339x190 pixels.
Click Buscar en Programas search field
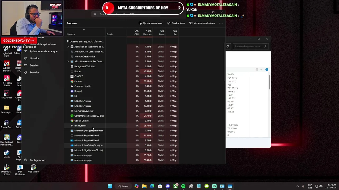point(251,46)
